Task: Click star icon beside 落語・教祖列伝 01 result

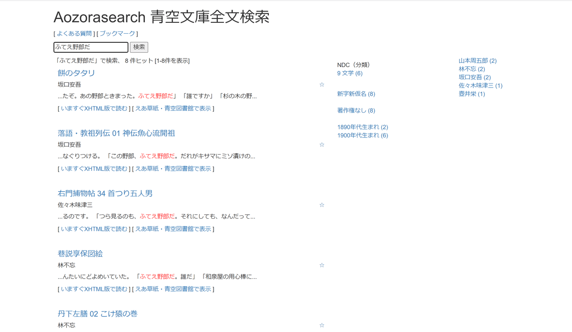Action: (x=322, y=145)
